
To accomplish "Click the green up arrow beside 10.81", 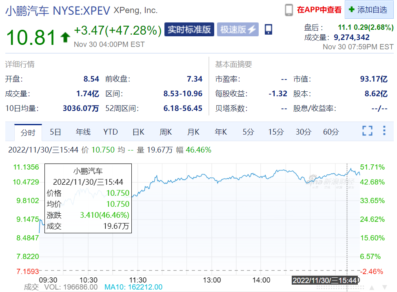I will pos(65,37).
